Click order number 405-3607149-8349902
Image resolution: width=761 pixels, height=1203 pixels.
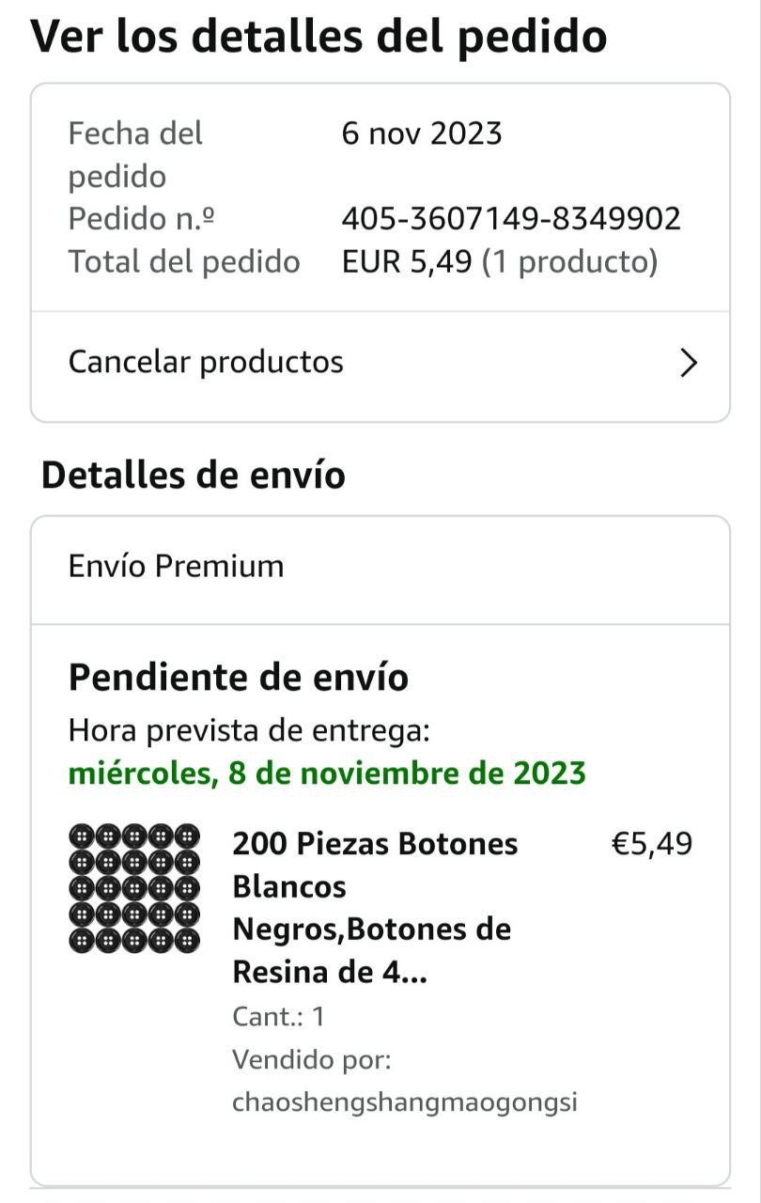(511, 219)
